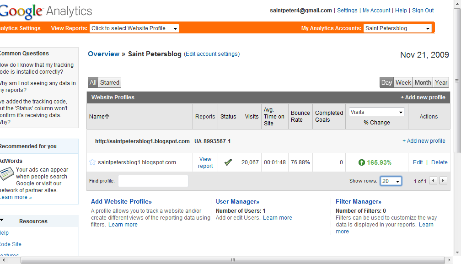Click Learn more under Add Website Profile
Viewport: 461px width, 264px height.
tap(123, 224)
